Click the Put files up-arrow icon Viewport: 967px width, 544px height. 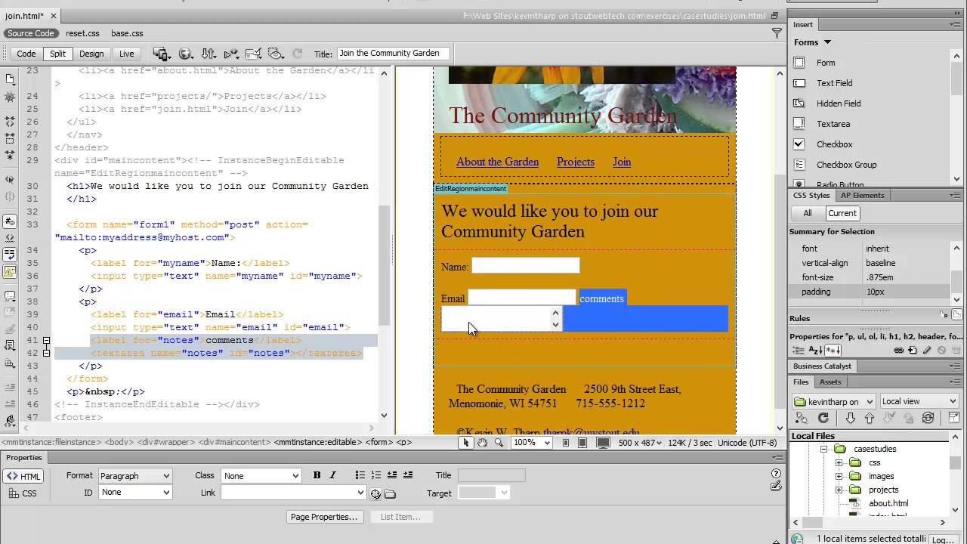tap(870, 418)
